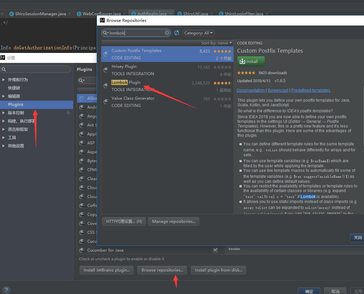Switch to ShiroSessionManager.java tab

tap(41, 14)
